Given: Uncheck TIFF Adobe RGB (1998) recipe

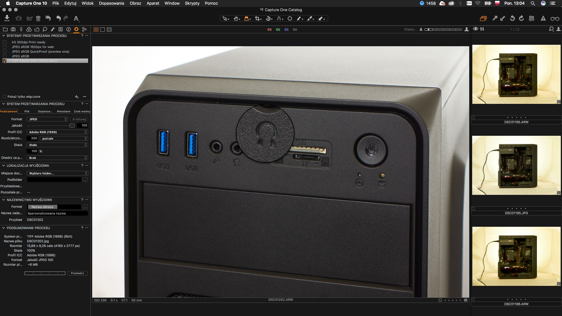Looking at the screenshot, I should click(x=5, y=61).
